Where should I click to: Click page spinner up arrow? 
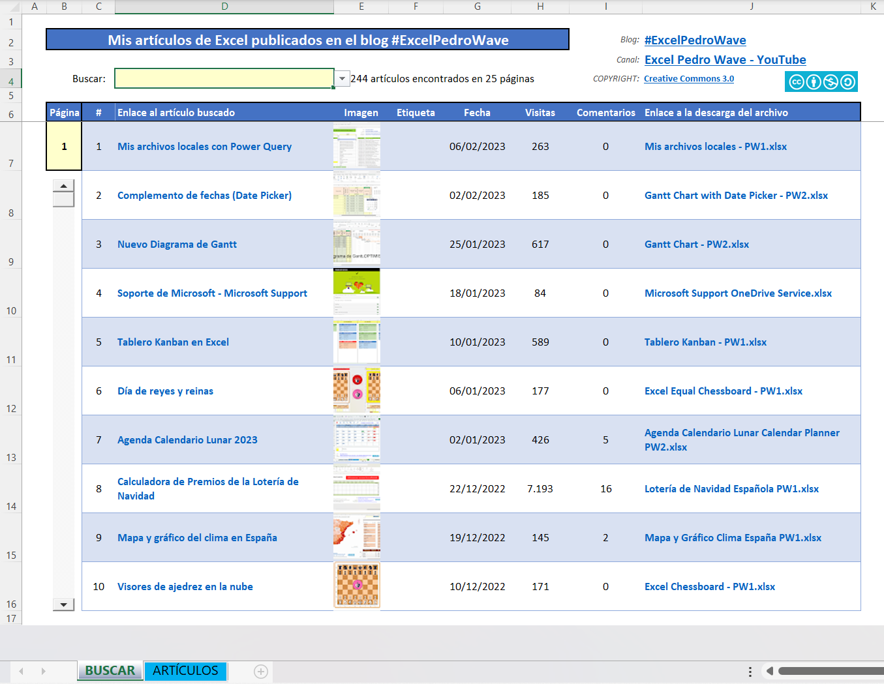pyautogui.click(x=63, y=186)
